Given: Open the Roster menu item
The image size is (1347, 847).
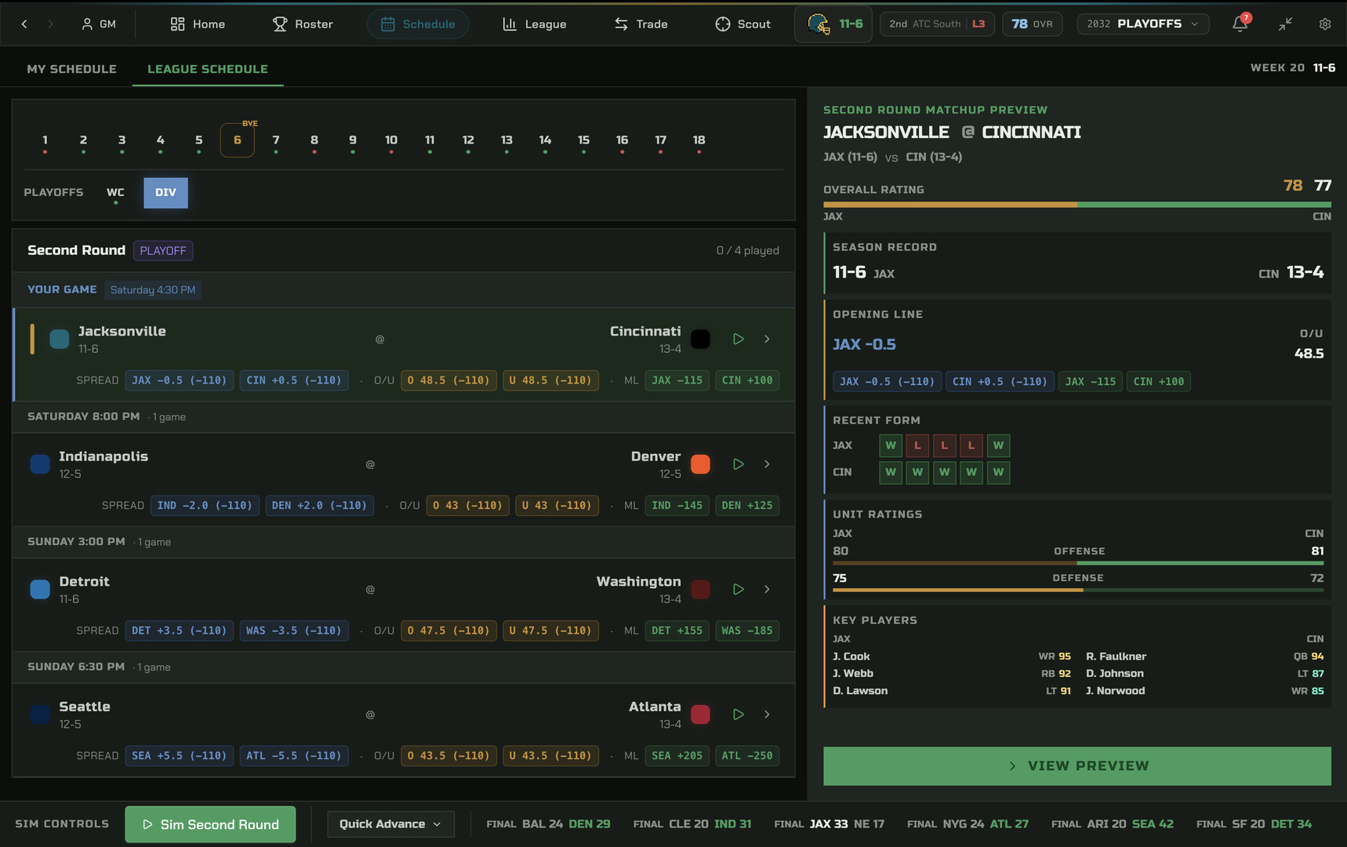Looking at the screenshot, I should (303, 24).
